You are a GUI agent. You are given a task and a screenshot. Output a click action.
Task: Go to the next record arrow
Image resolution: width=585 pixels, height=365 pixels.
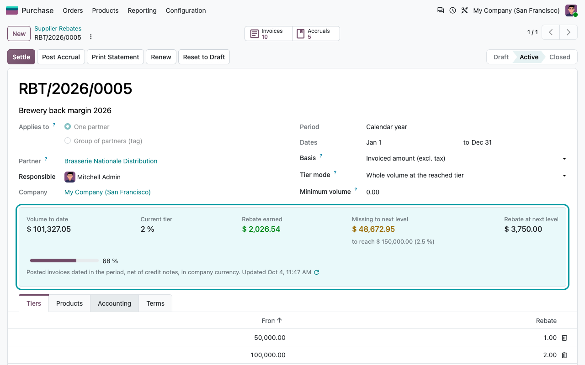click(x=569, y=32)
